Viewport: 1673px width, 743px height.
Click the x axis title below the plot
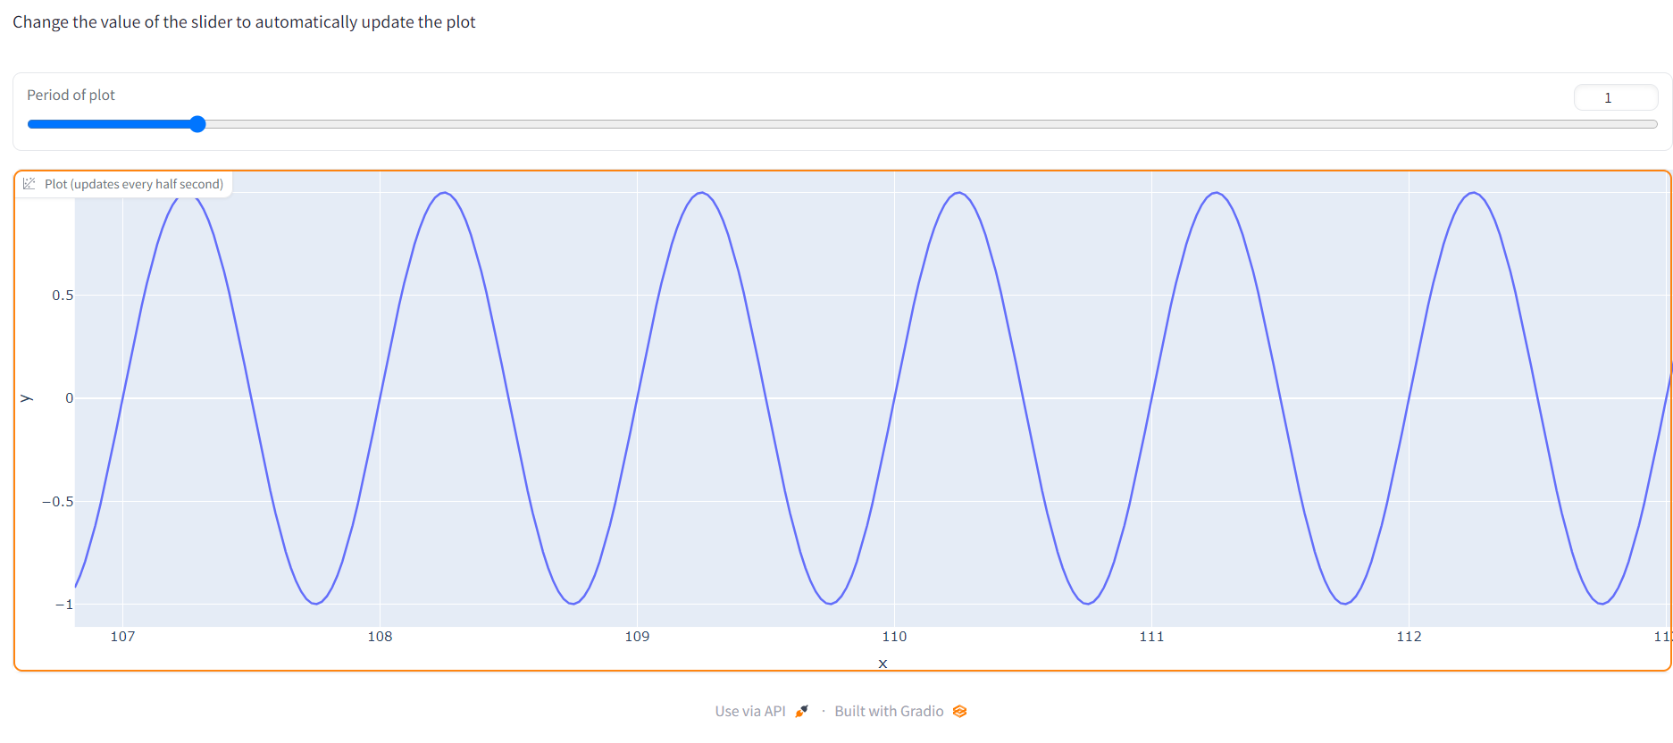(x=883, y=664)
